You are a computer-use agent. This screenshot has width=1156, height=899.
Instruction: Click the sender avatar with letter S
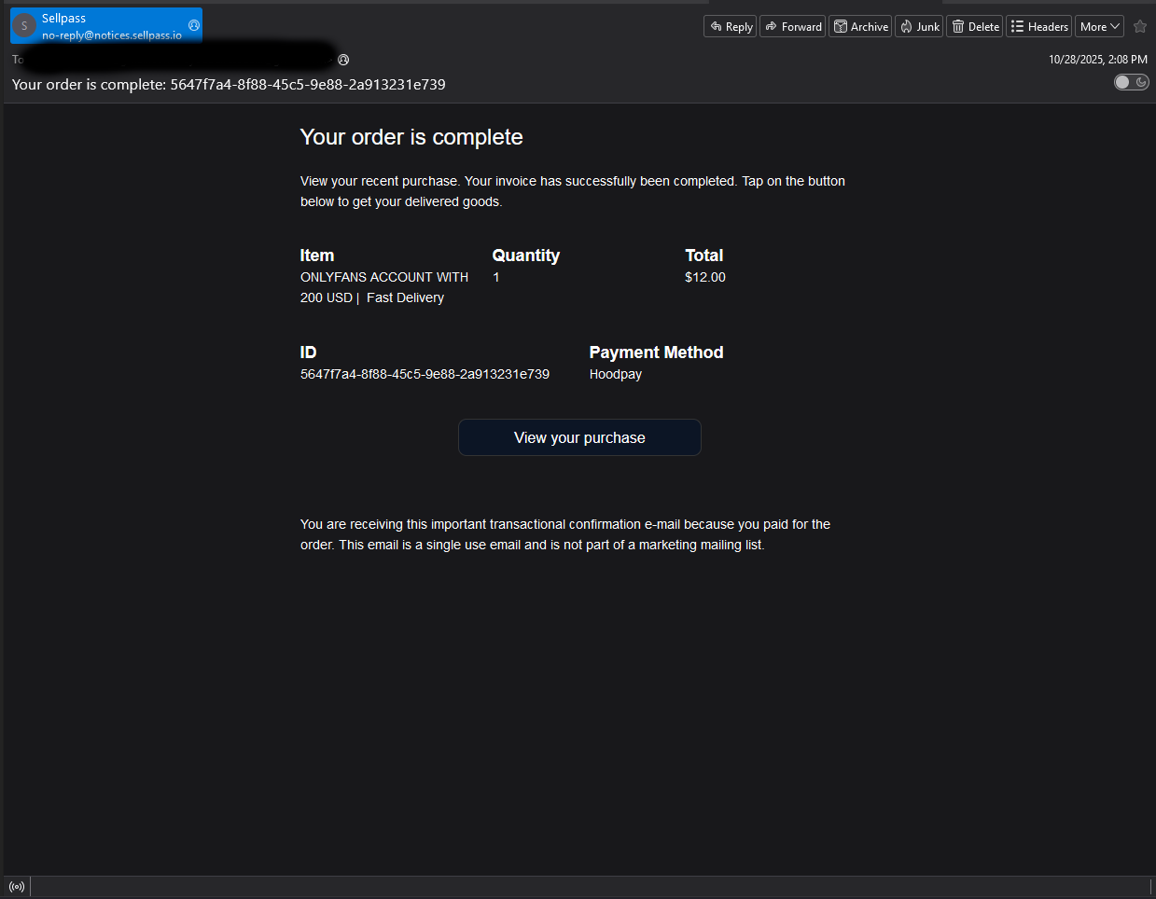tap(24, 26)
